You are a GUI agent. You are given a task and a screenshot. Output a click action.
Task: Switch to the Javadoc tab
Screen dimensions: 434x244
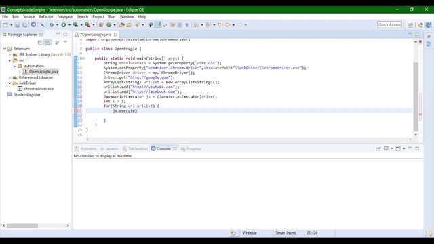[x=110, y=149]
